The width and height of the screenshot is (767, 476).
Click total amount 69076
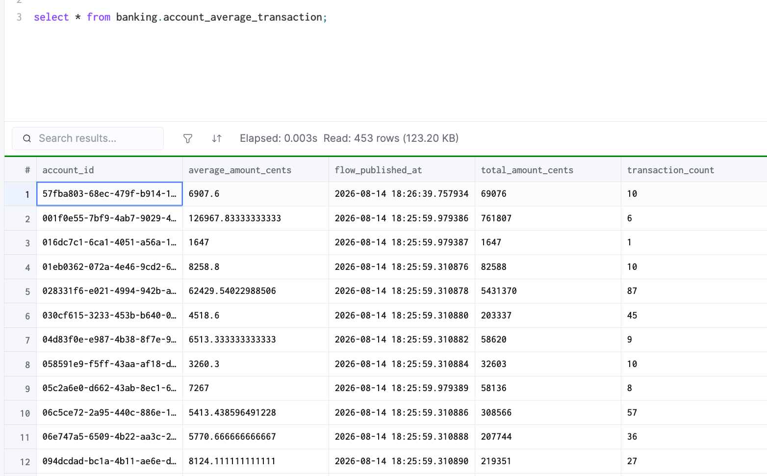point(493,194)
